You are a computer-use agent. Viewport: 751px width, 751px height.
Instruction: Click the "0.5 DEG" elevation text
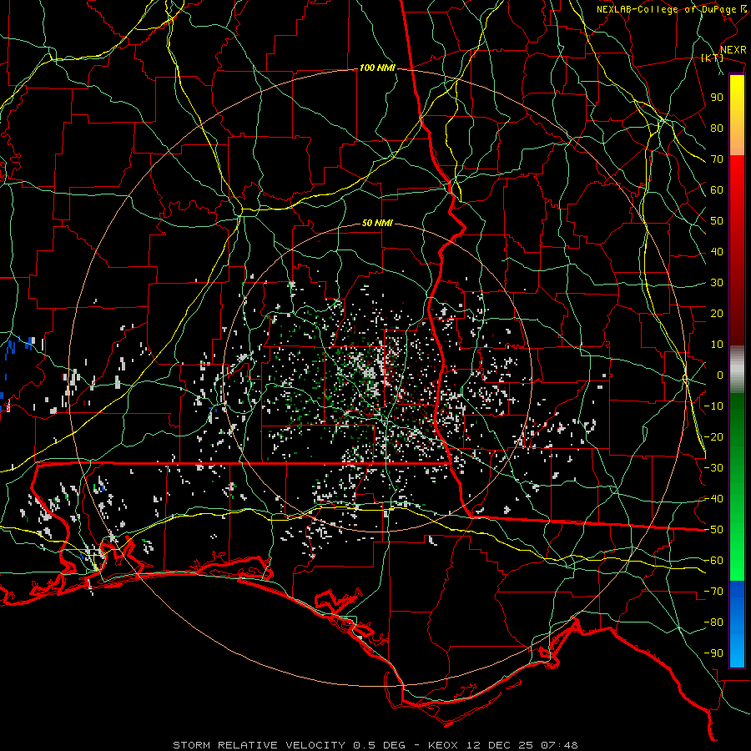[380, 745]
